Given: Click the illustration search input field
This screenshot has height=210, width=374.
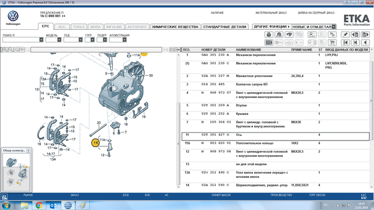Looking at the screenshot, I should (96, 50).
